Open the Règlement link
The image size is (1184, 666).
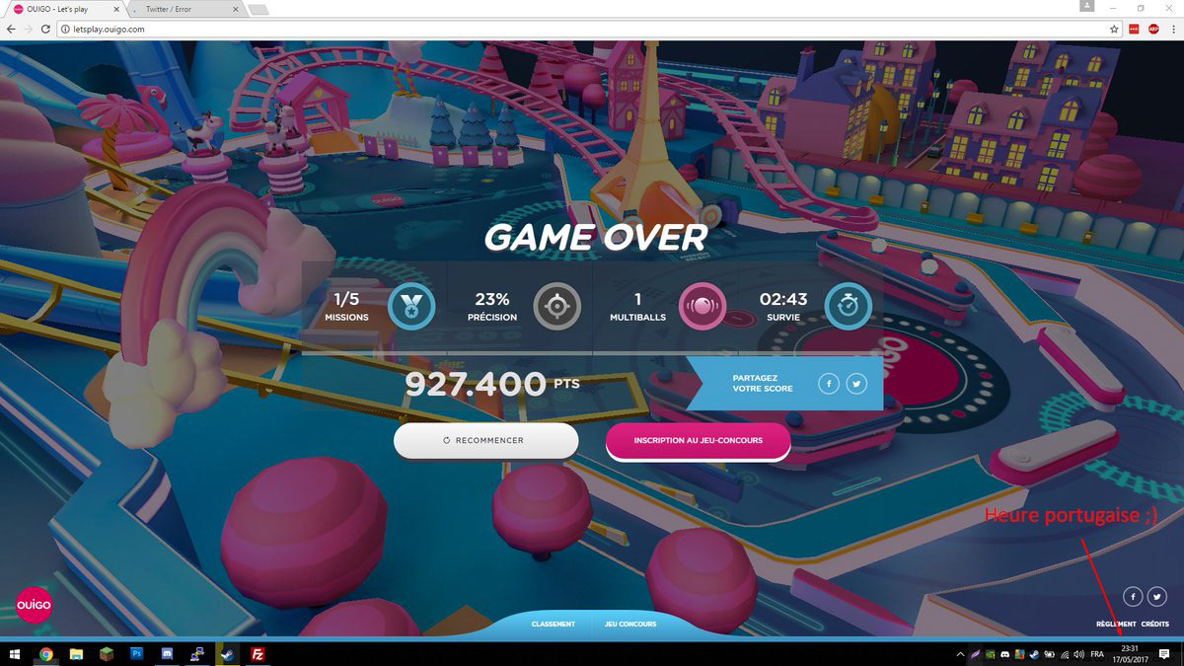(x=1116, y=625)
